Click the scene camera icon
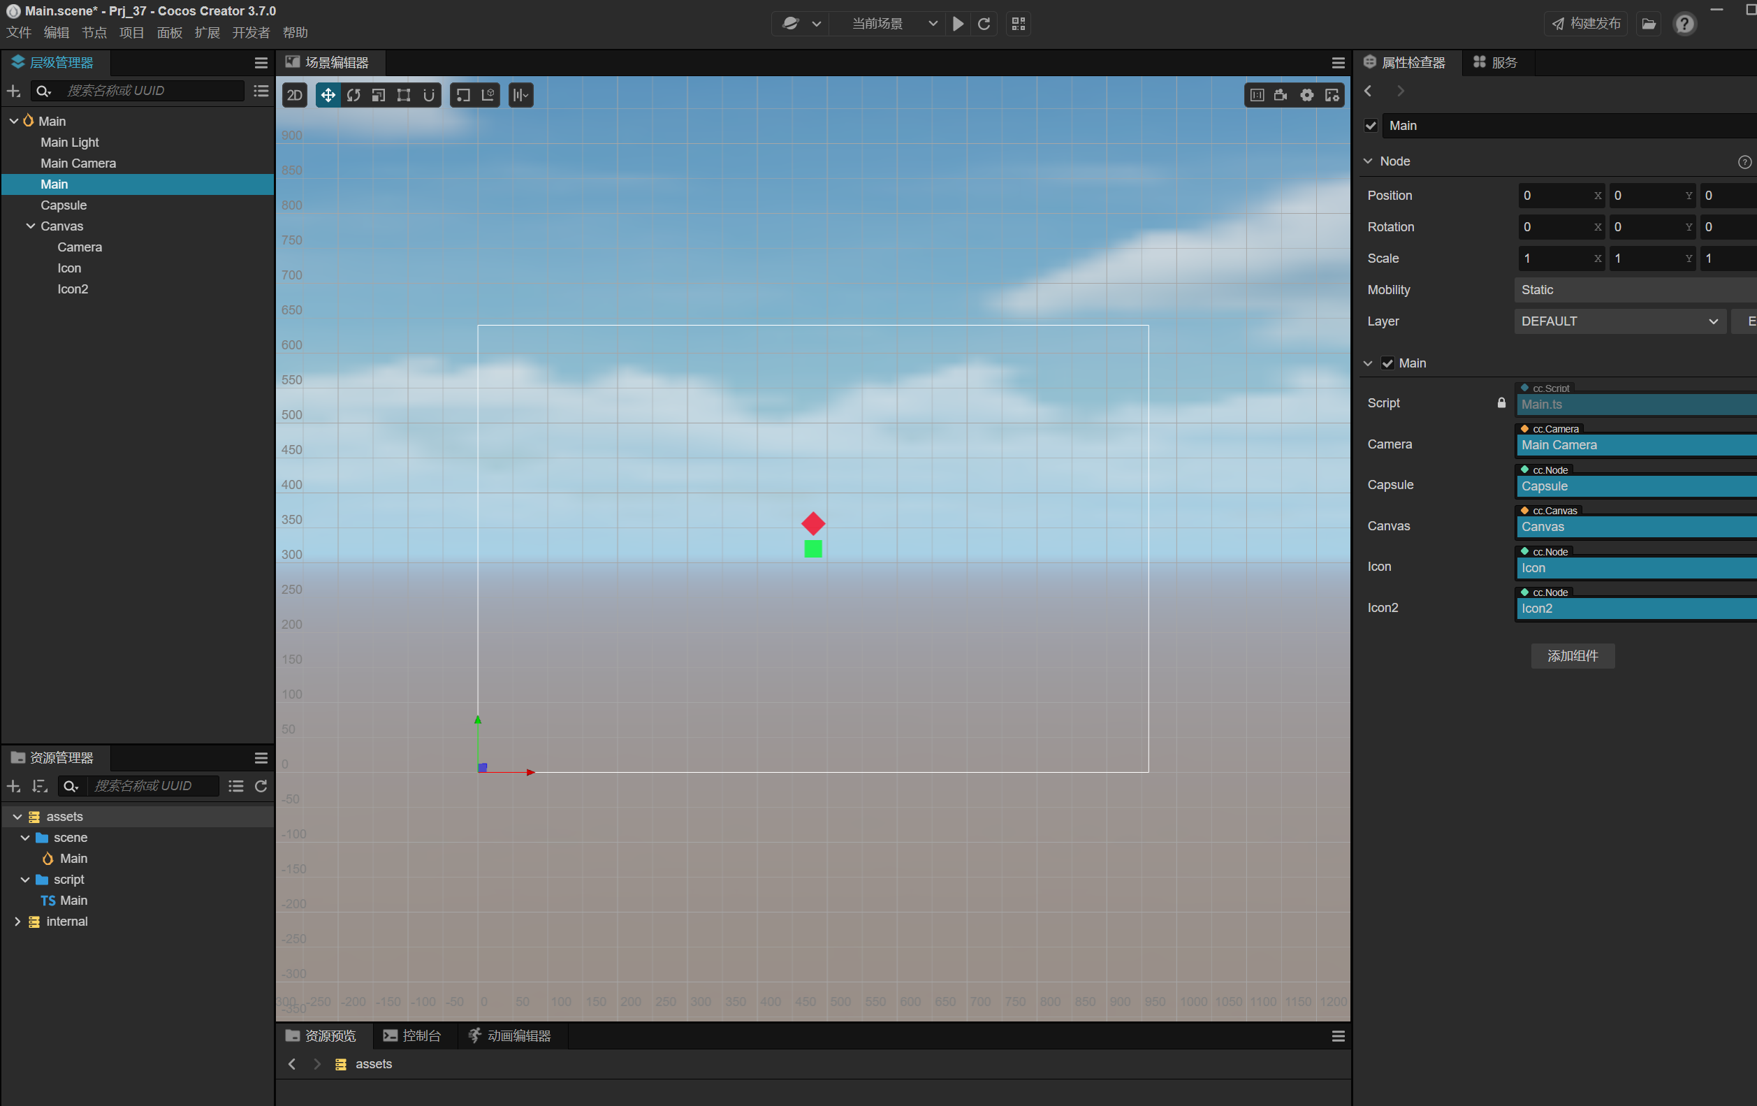This screenshot has width=1757, height=1106. point(1281,95)
